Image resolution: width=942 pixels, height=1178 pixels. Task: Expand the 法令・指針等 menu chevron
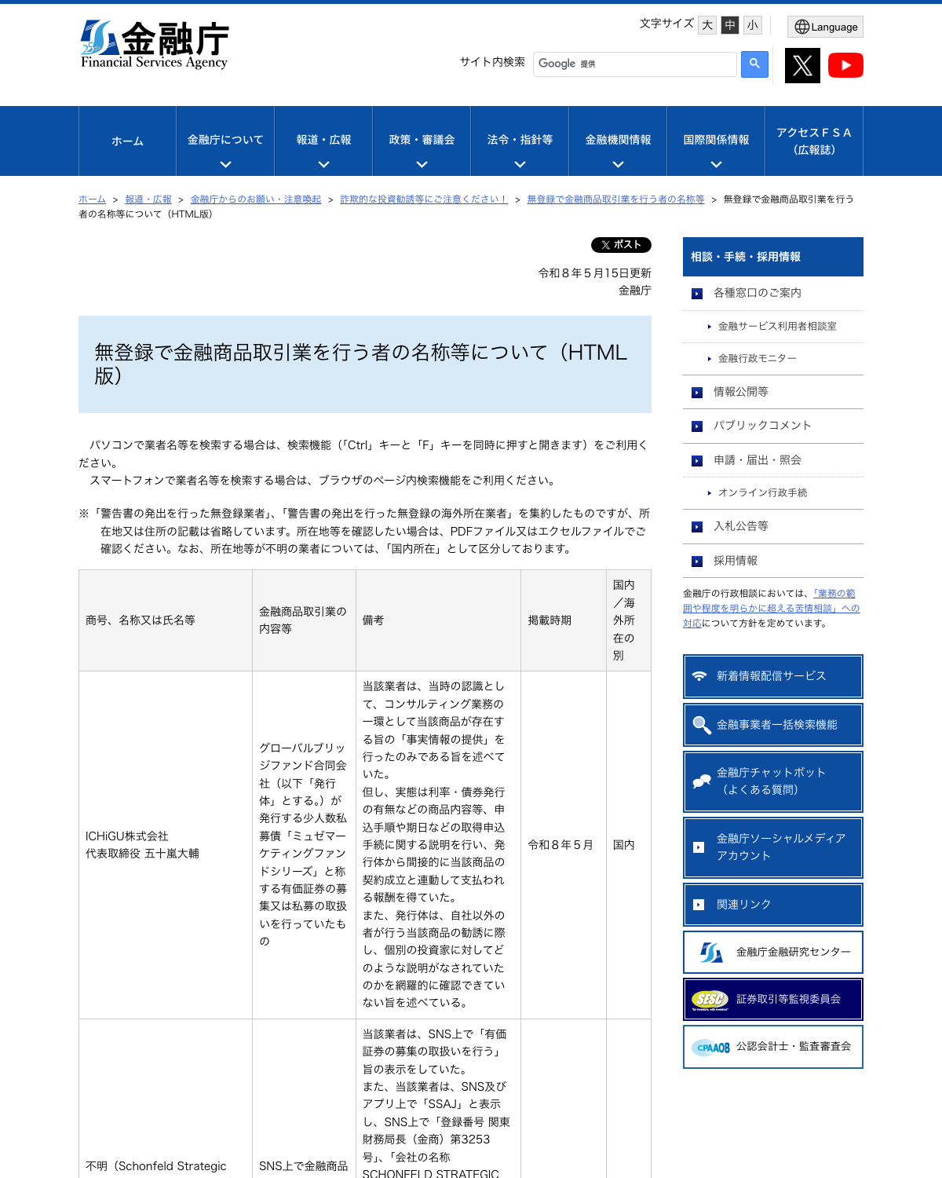(x=520, y=165)
